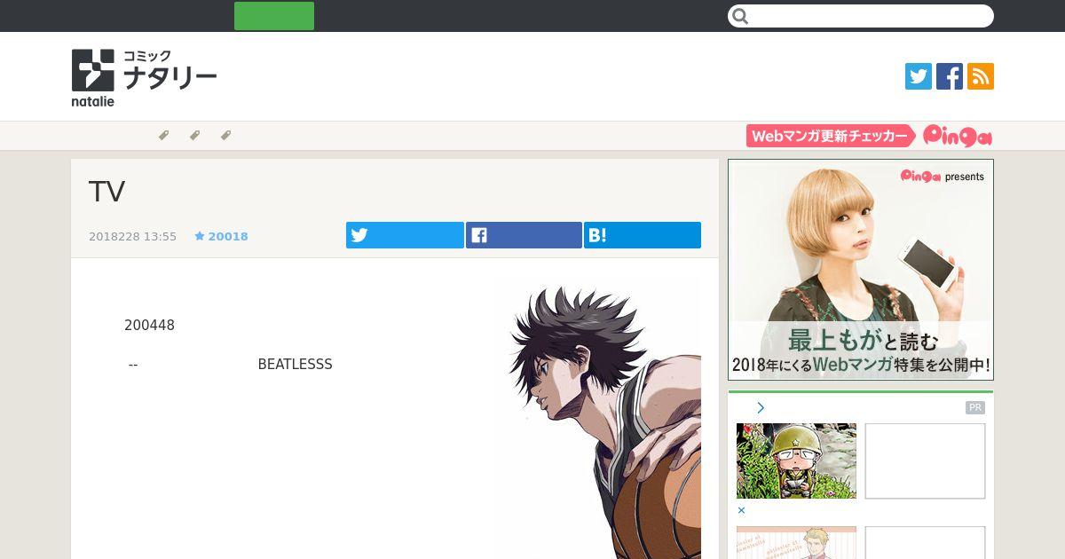Open the Pinga Web manga checker banner
The width and height of the screenshot is (1065, 559).
(x=869, y=136)
